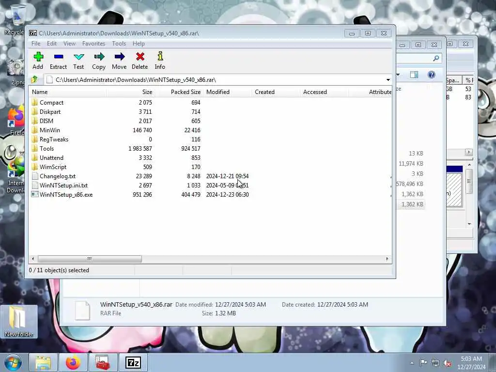Click the search magnifier in Explorer window
This screenshot has width=496, height=372.
tap(436, 58)
